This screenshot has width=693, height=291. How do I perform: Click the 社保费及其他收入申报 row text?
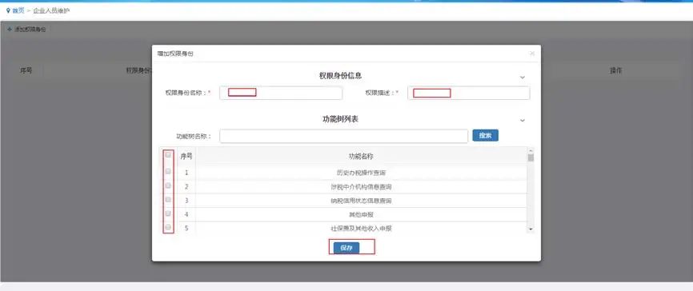point(361,229)
